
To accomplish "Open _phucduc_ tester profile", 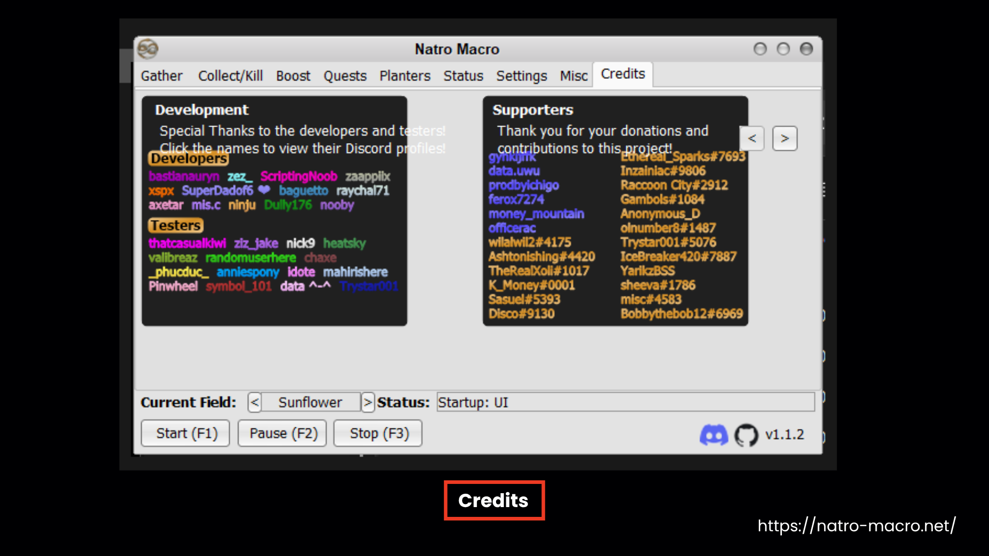I will point(179,272).
